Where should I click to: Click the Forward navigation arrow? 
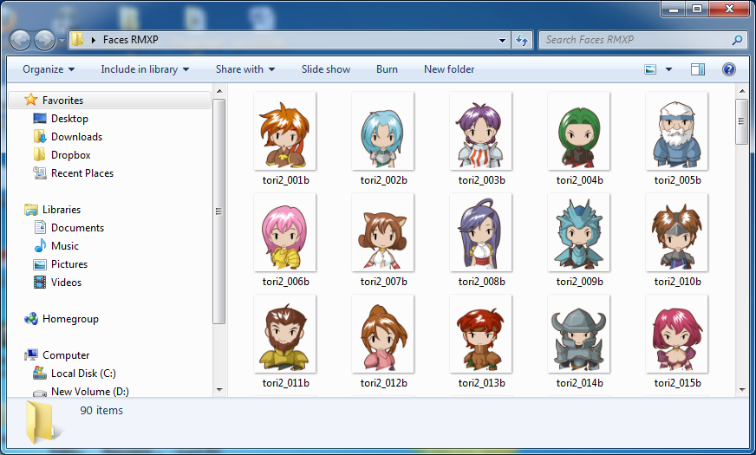[x=44, y=40]
